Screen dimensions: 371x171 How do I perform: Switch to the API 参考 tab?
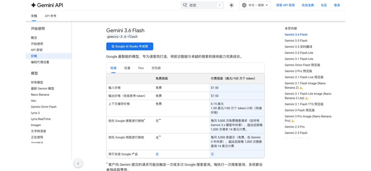pyautogui.click(x=50, y=16)
